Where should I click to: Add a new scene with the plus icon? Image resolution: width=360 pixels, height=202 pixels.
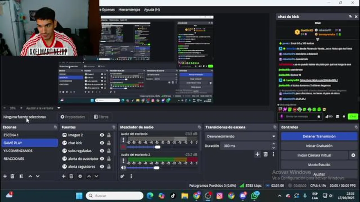(x=5, y=176)
